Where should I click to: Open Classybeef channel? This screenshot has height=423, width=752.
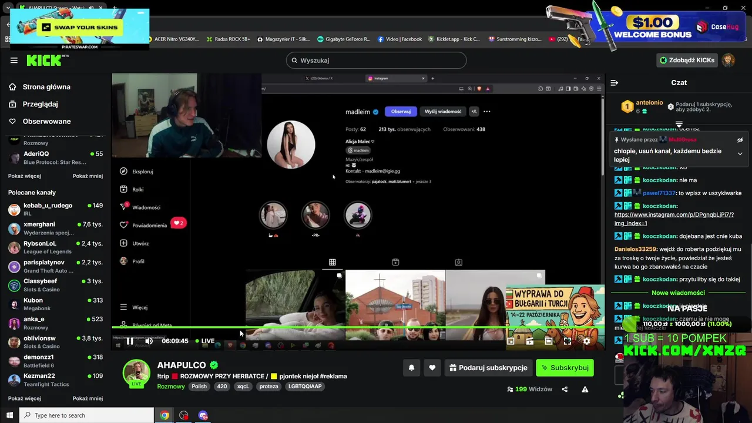tap(56, 285)
